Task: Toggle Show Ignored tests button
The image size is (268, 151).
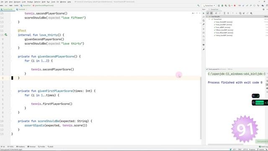Action: pos(211,13)
